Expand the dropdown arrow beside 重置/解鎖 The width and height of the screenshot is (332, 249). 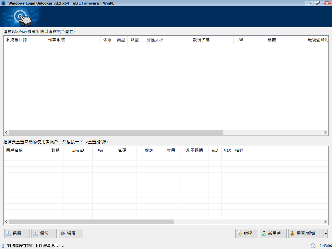click(x=326, y=233)
